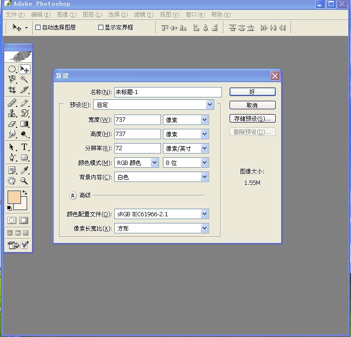This screenshot has height=337, width=351.
Task: Reset default black and white colors
Action: tap(10, 208)
